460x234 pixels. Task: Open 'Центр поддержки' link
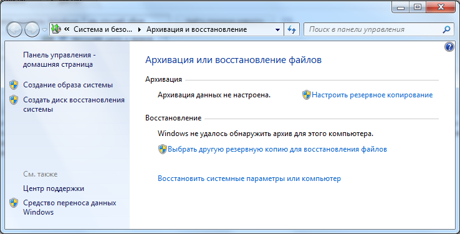(54, 188)
